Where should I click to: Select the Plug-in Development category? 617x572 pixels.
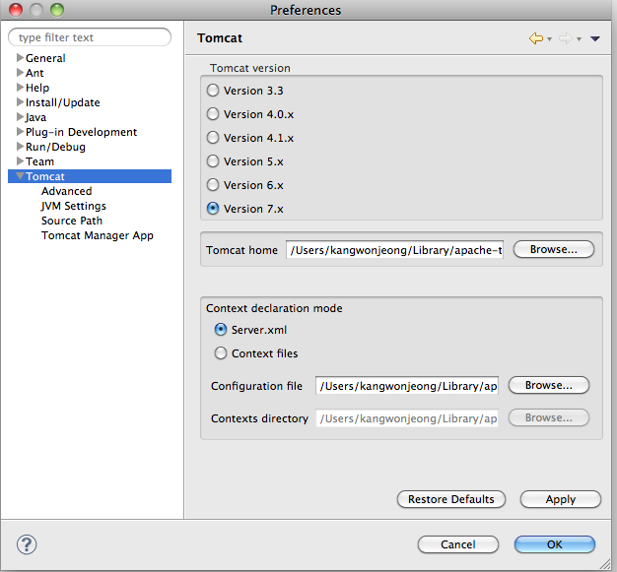[81, 132]
